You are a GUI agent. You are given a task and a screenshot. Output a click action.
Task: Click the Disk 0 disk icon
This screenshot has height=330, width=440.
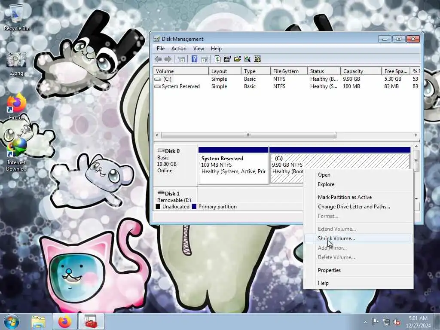pyautogui.click(x=161, y=150)
